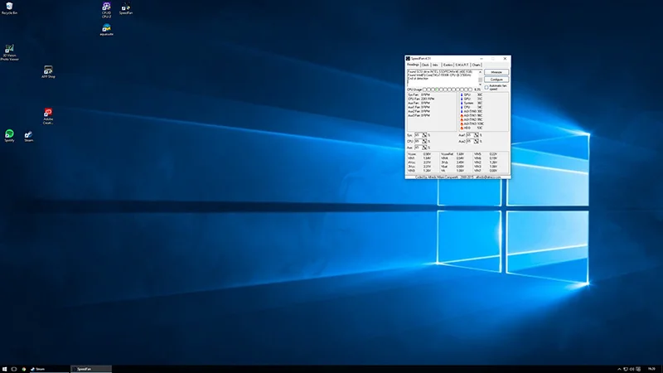The width and height of the screenshot is (663, 373).
Task: Click the Aux fan speed percentage field
Action: [x=419, y=148]
